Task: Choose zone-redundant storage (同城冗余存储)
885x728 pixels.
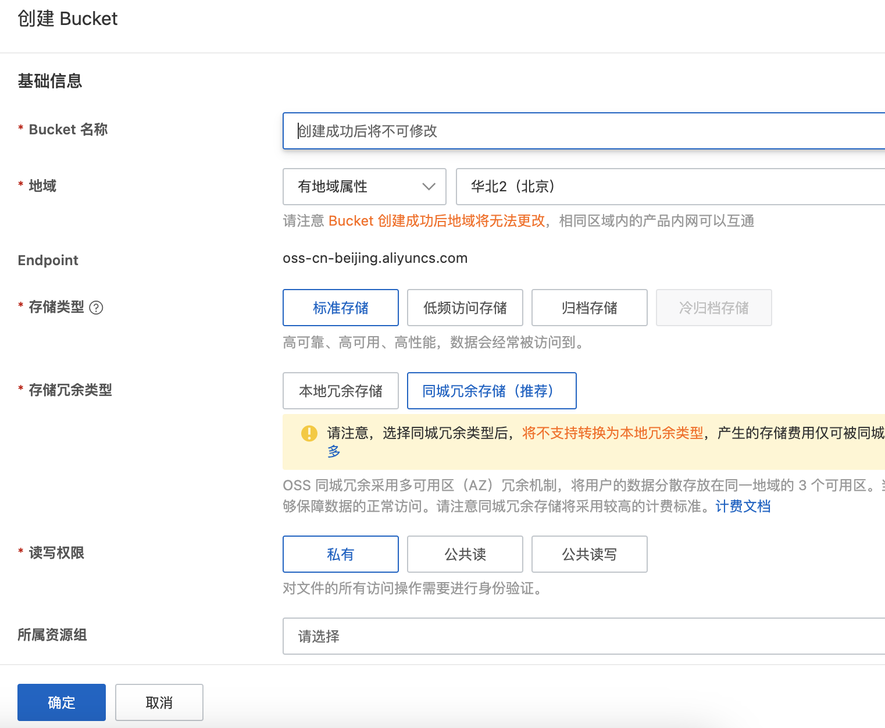Action: pyautogui.click(x=491, y=391)
